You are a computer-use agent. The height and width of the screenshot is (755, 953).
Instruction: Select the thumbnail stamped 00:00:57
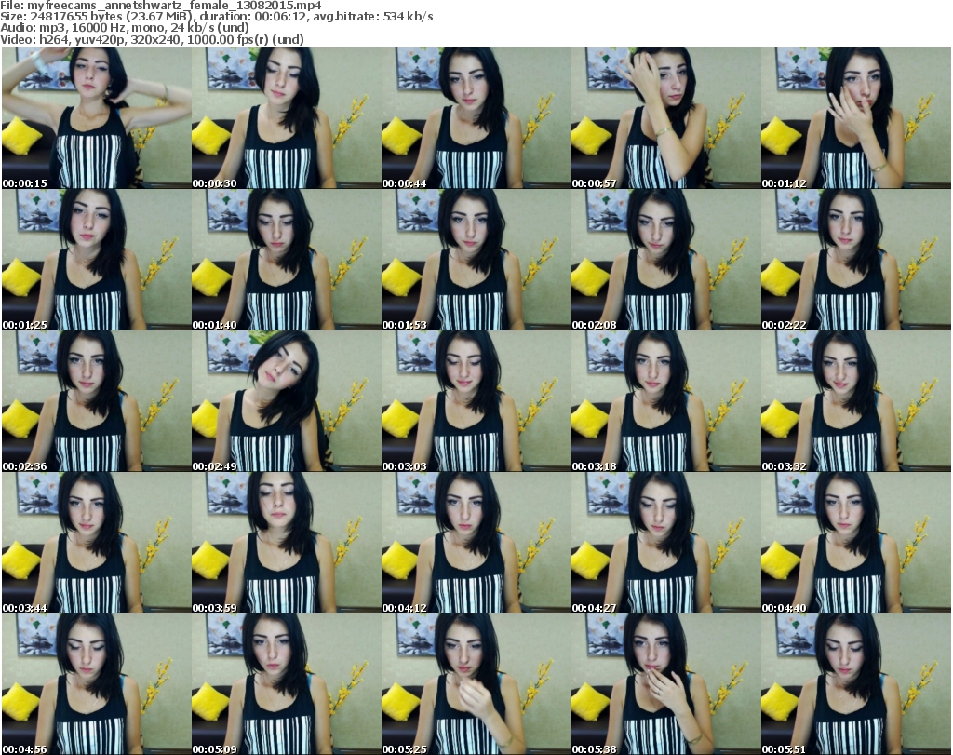665,118
